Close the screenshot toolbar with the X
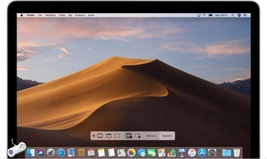Screen dimensions: 267x159 coord(93,136)
